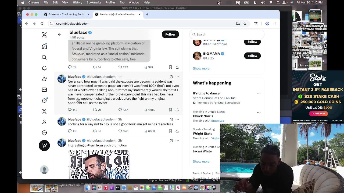Open account avatar at sidebar bottom
The image size is (344, 193).
tap(44, 169)
